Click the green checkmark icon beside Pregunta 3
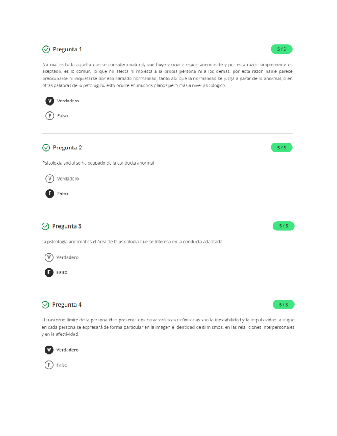This screenshot has width=337, height=436. click(x=45, y=226)
